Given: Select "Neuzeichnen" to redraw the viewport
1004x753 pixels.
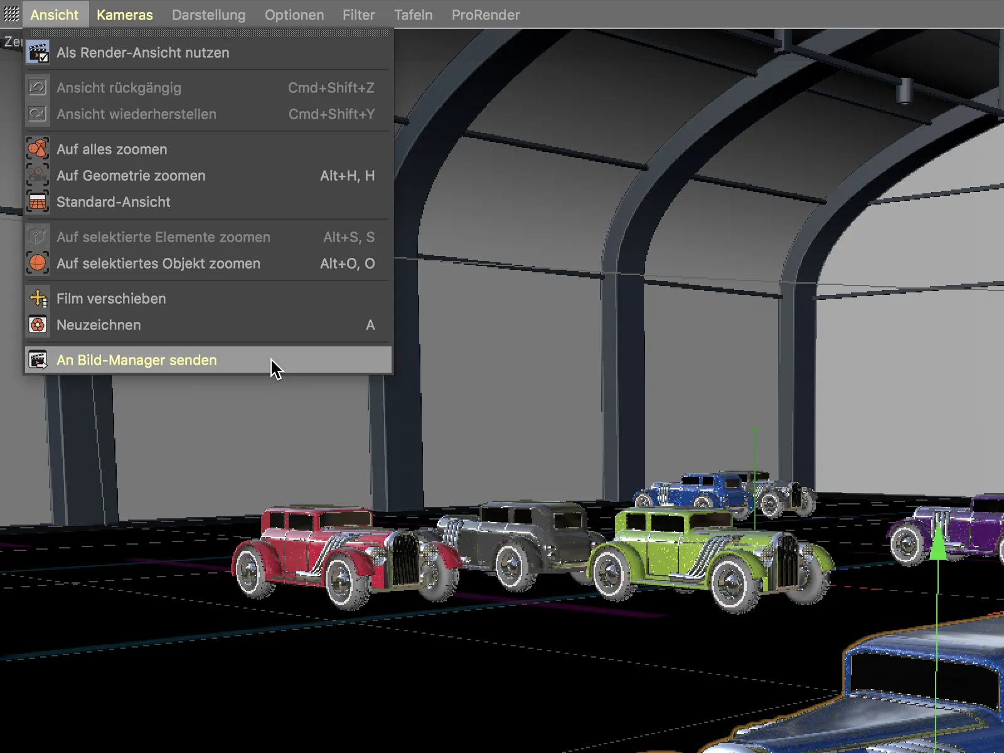Looking at the screenshot, I should 99,325.
